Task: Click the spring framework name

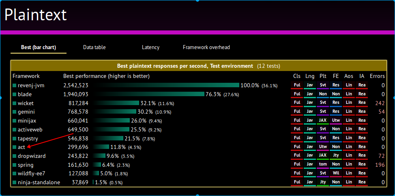Action: pos(26,165)
